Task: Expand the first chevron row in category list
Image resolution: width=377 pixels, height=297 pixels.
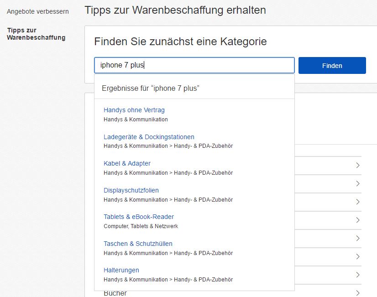Action: click(358, 165)
